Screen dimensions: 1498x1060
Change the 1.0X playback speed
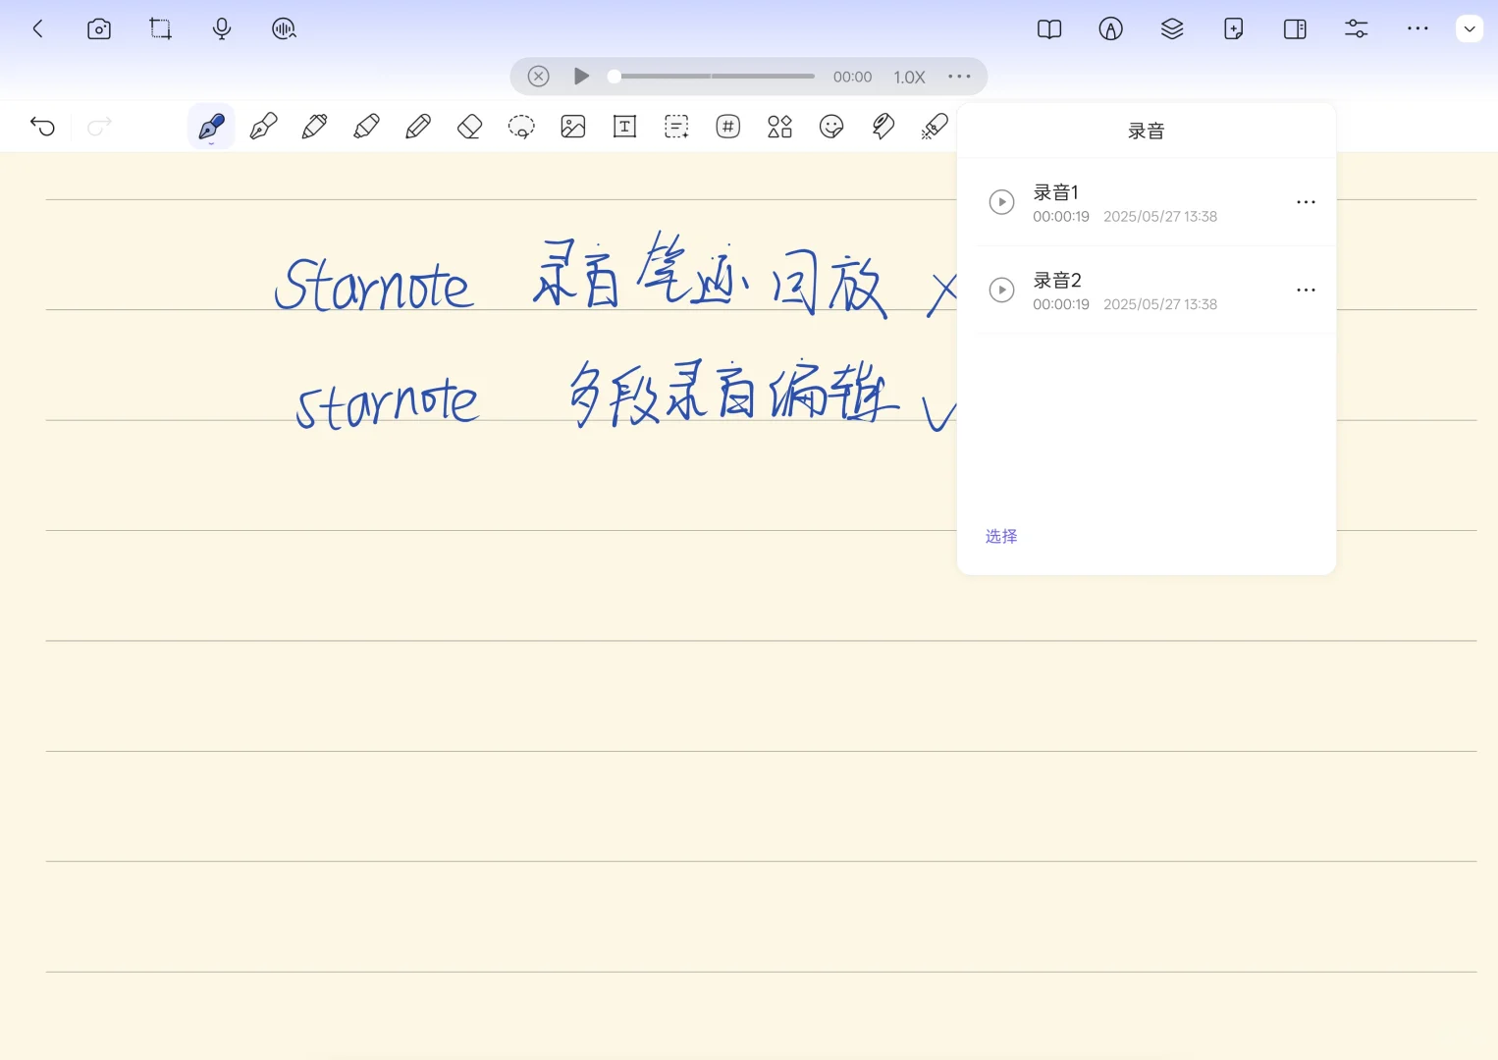click(909, 77)
